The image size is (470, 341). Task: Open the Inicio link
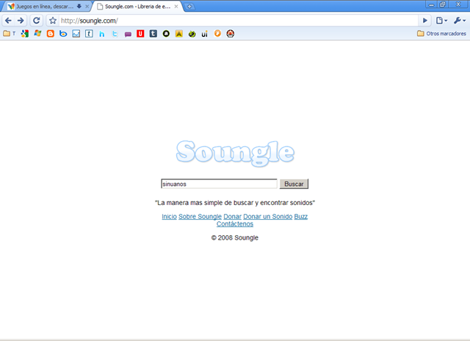point(170,217)
